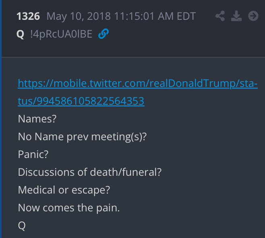This screenshot has width=265, height=238.
Task: Click the Discussions of death/funeral? line
Action: 90,172
